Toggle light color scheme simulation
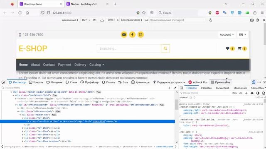266x149 pixels. point(252,93)
